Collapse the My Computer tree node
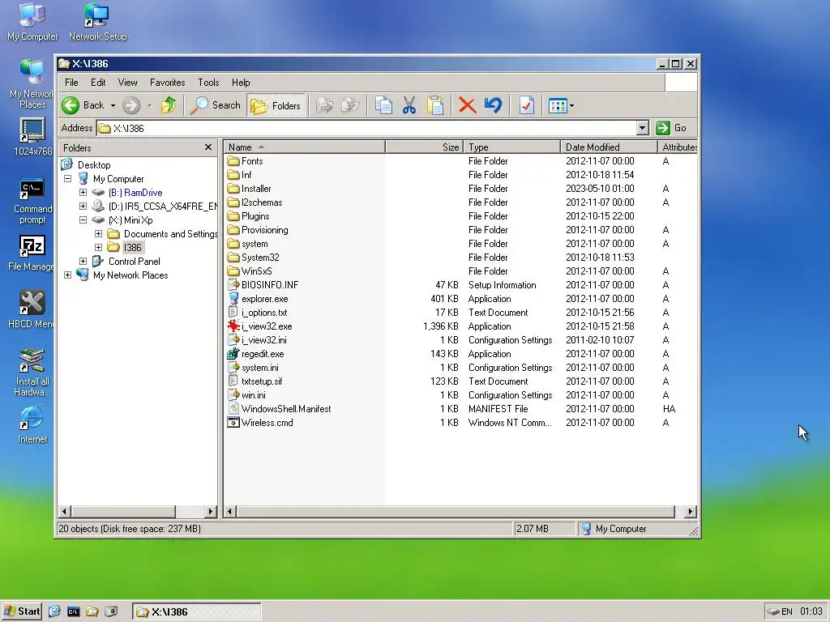 pyautogui.click(x=68, y=179)
